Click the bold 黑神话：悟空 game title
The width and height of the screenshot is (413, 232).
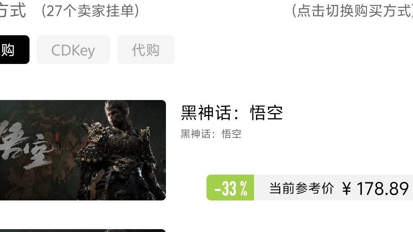point(232,113)
